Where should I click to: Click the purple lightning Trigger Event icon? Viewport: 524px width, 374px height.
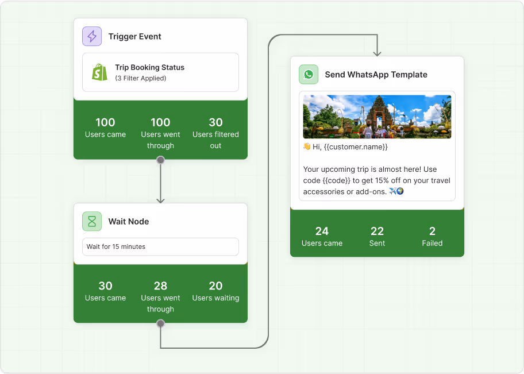[x=92, y=36]
